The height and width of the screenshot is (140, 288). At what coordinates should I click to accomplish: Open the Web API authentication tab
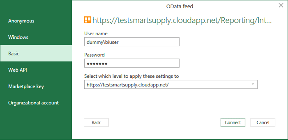coord(18,70)
